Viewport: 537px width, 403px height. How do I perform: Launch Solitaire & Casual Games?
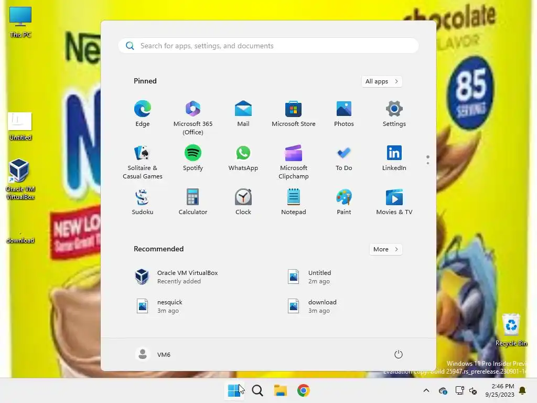[143, 162]
